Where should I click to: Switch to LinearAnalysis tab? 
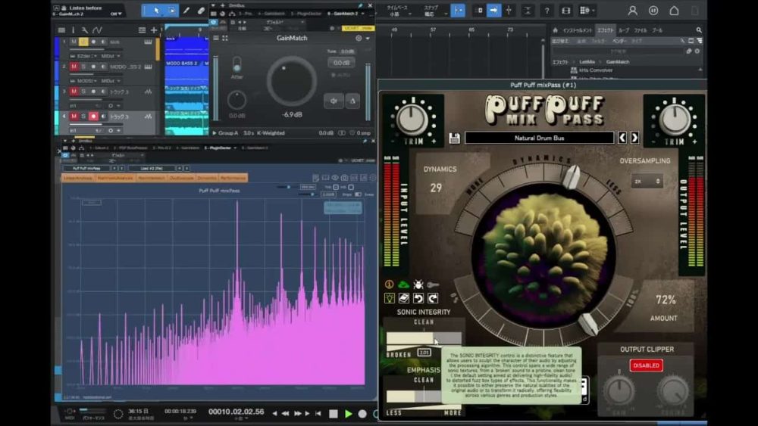pos(78,178)
